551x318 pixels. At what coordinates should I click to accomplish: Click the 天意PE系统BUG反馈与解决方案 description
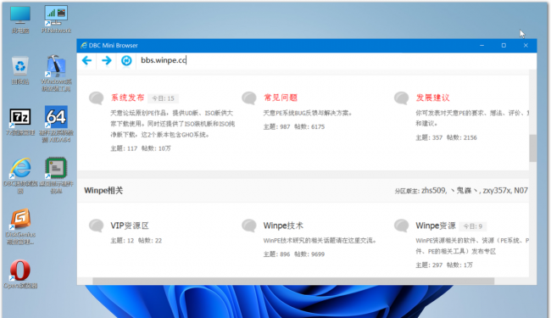pos(308,113)
